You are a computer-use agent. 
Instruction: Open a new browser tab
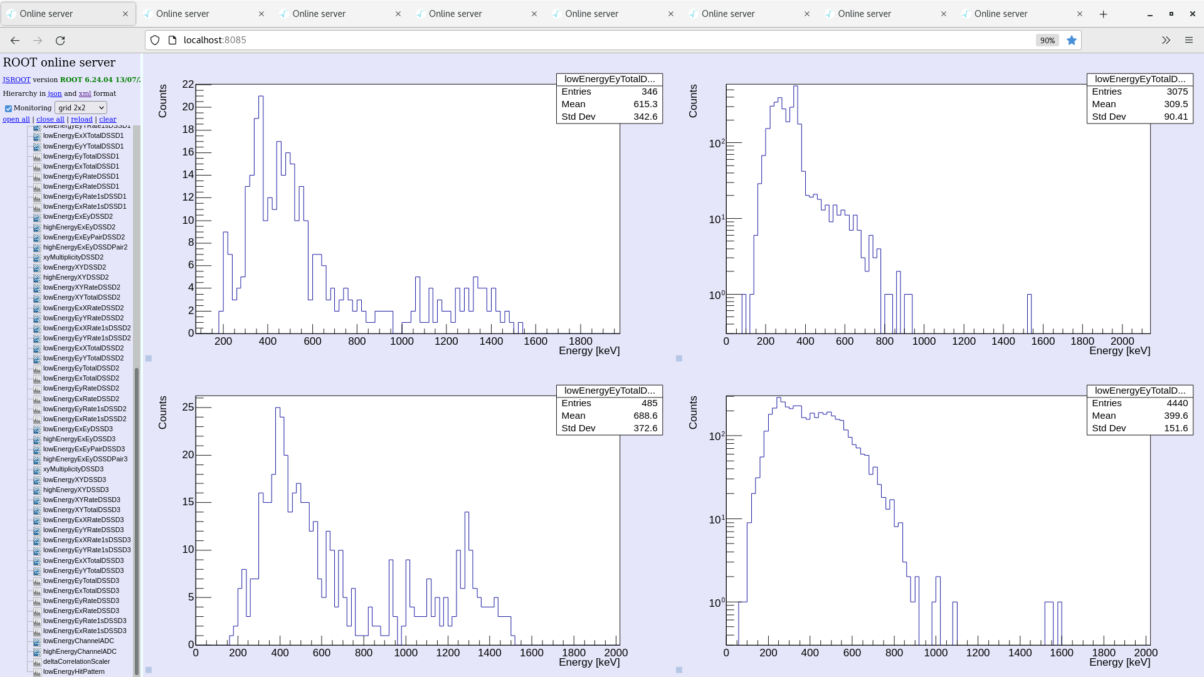pyautogui.click(x=1104, y=14)
